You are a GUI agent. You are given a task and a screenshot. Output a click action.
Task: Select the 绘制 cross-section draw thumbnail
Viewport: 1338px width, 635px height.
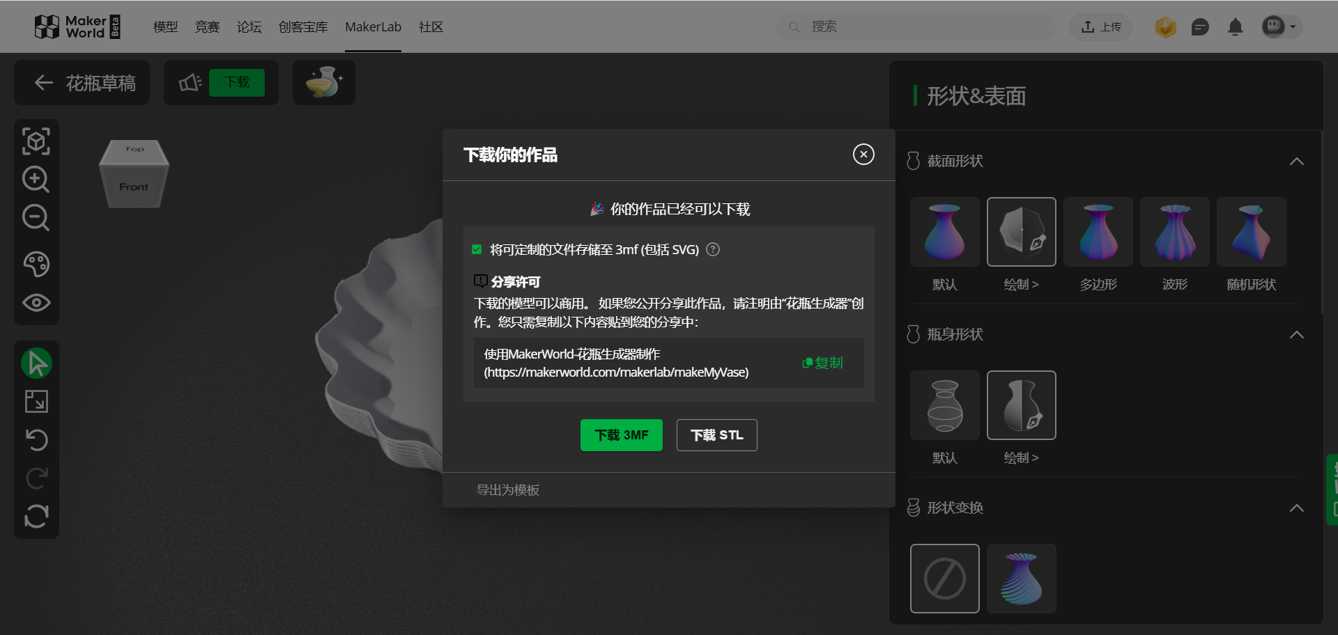[x=1022, y=232]
